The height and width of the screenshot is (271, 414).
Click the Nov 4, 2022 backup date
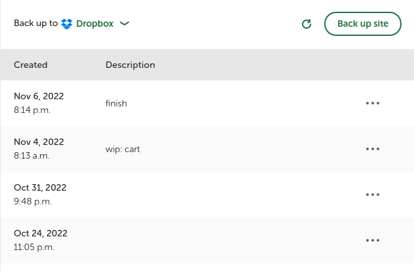39,142
